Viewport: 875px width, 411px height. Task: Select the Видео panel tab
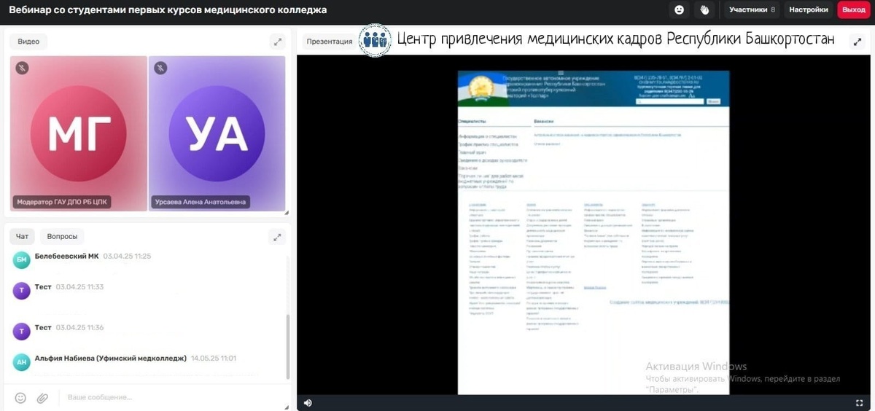tap(28, 42)
